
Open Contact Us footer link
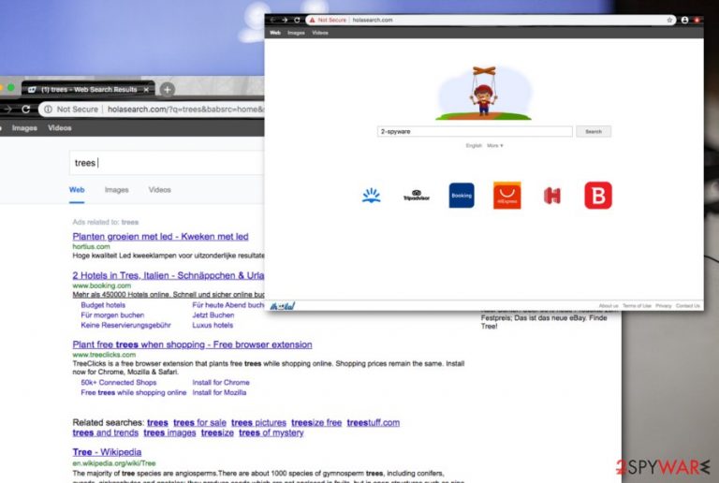(x=688, y=306)
